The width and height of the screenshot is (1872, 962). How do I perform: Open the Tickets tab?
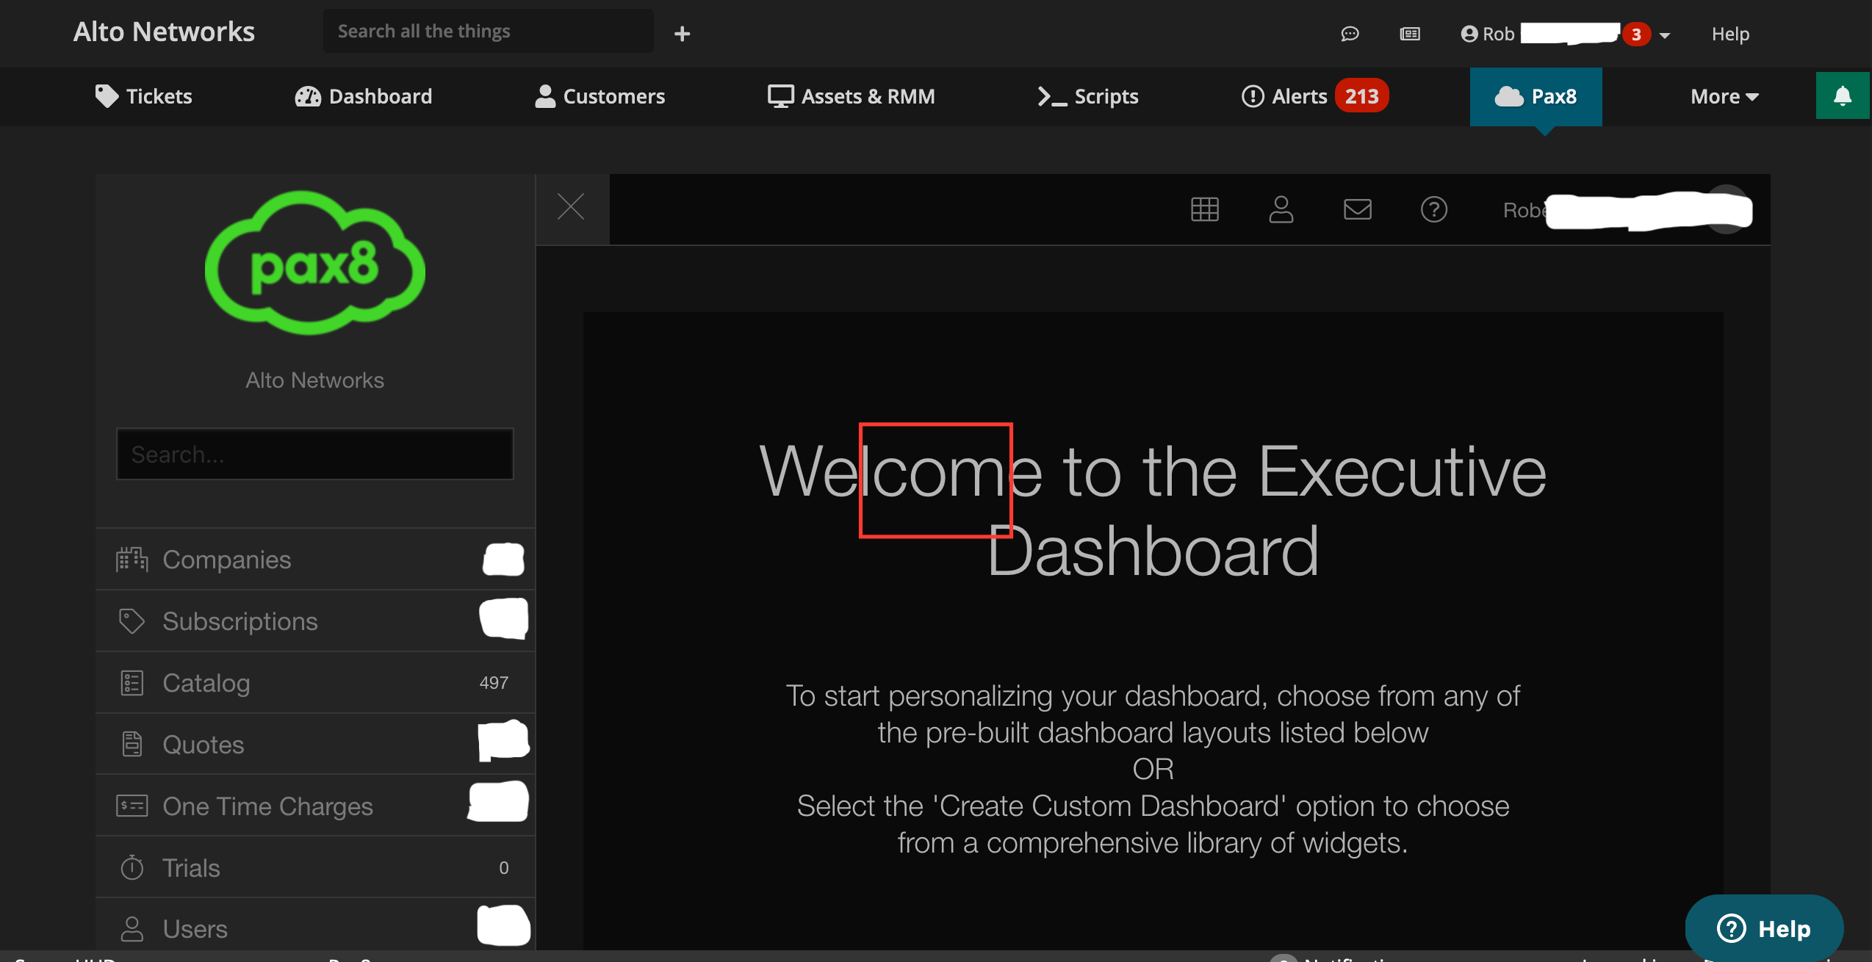tap(144, 96)
